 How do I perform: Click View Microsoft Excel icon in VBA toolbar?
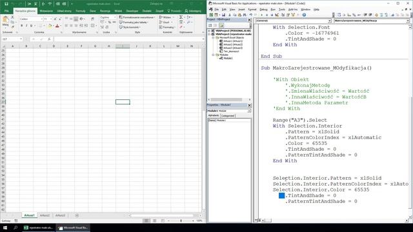tap(211, 15)
